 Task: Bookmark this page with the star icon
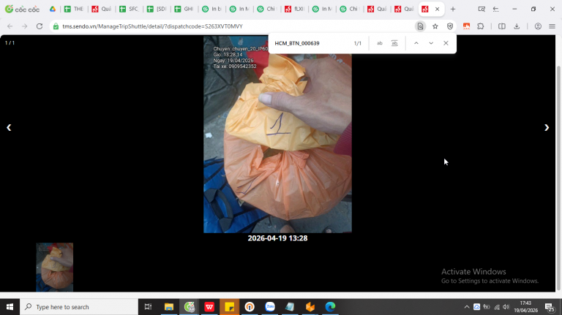pyautogui.click(x=435, y=26)
